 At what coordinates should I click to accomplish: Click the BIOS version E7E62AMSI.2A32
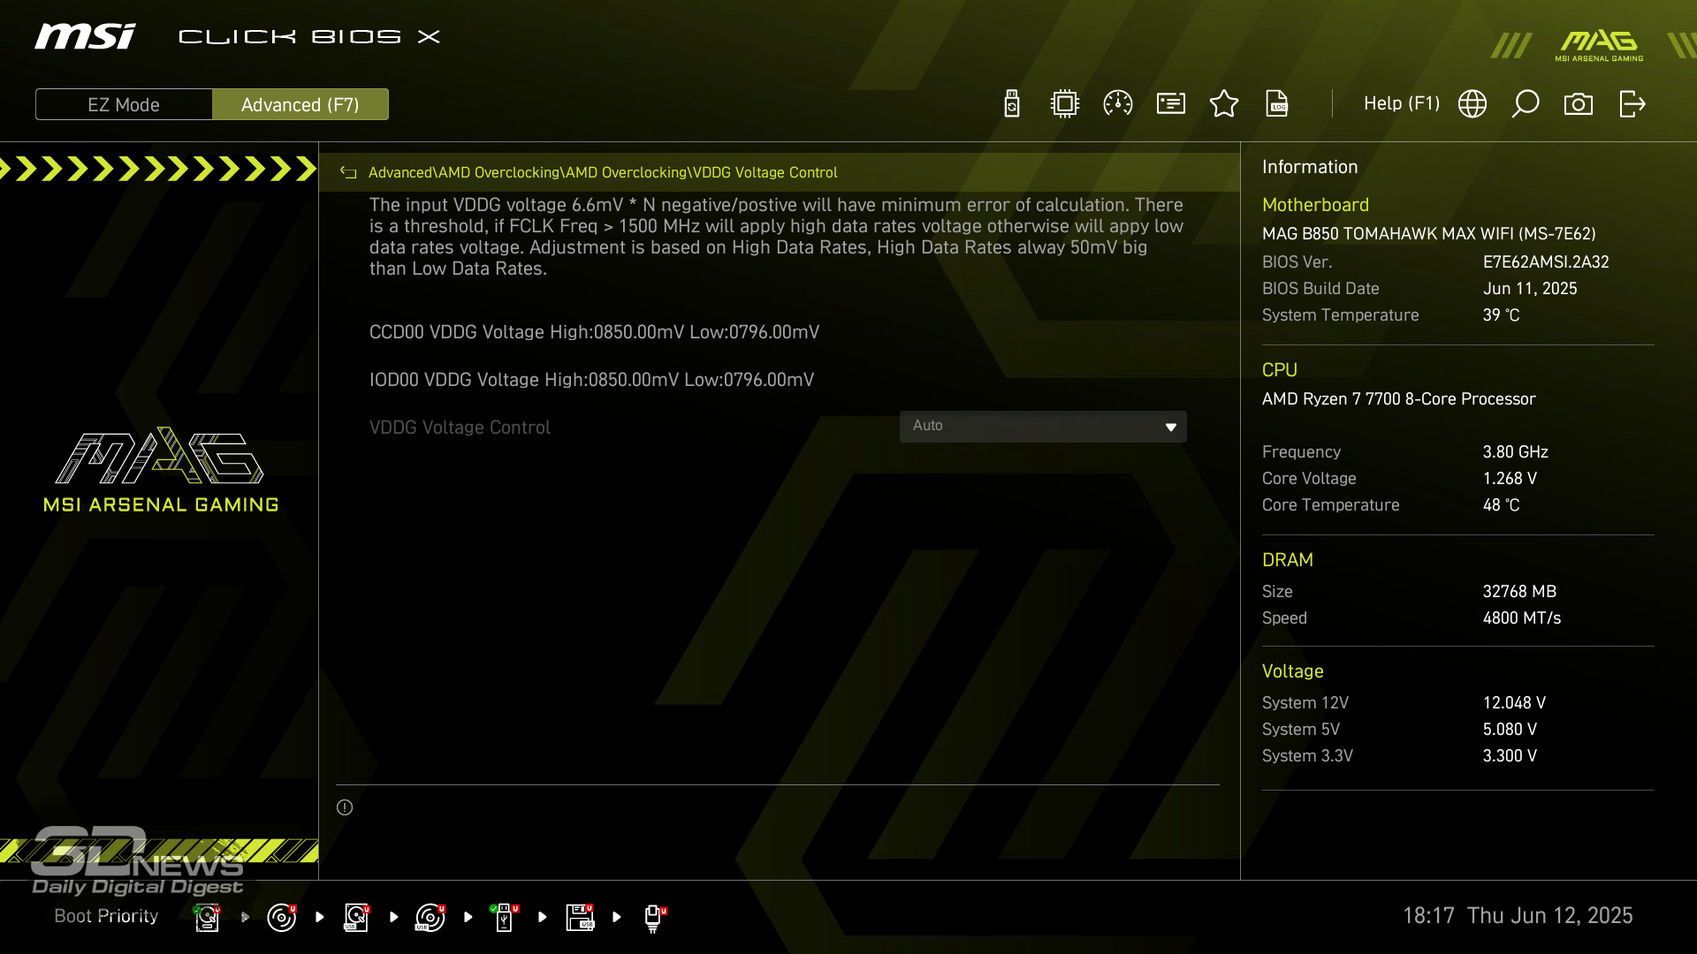click(1546, 262)
